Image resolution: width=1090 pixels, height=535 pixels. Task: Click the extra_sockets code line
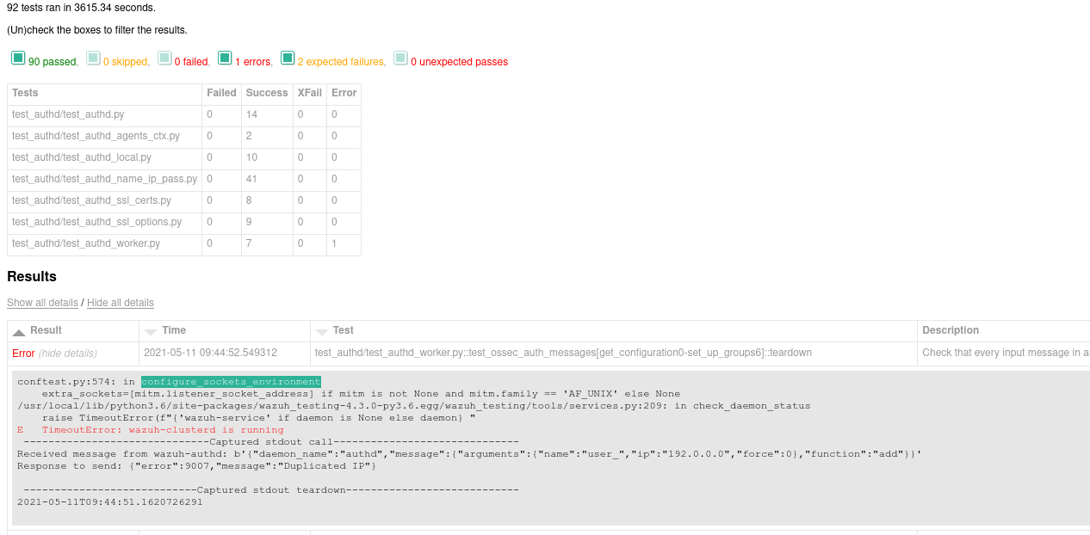[x=361, y=394]
